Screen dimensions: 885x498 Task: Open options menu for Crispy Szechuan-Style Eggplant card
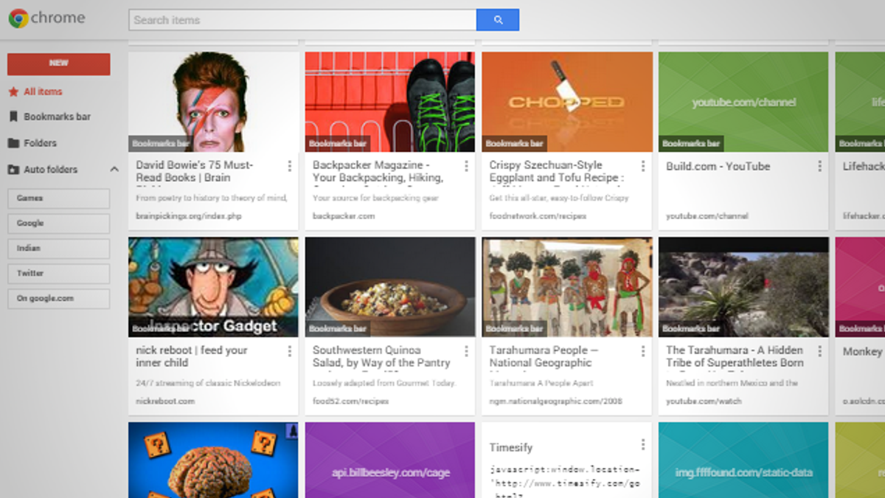(643, 167)
